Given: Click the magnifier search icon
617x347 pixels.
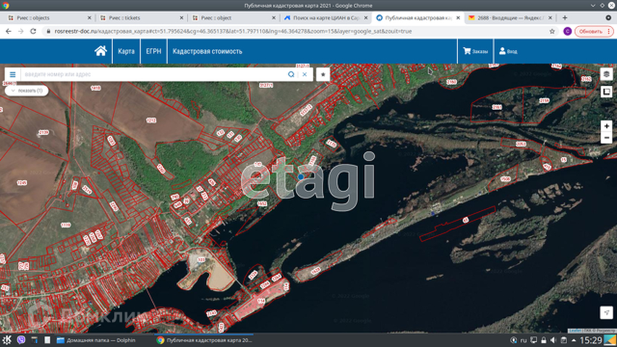Looking at the screenshot, I should (x=292, y=74).
